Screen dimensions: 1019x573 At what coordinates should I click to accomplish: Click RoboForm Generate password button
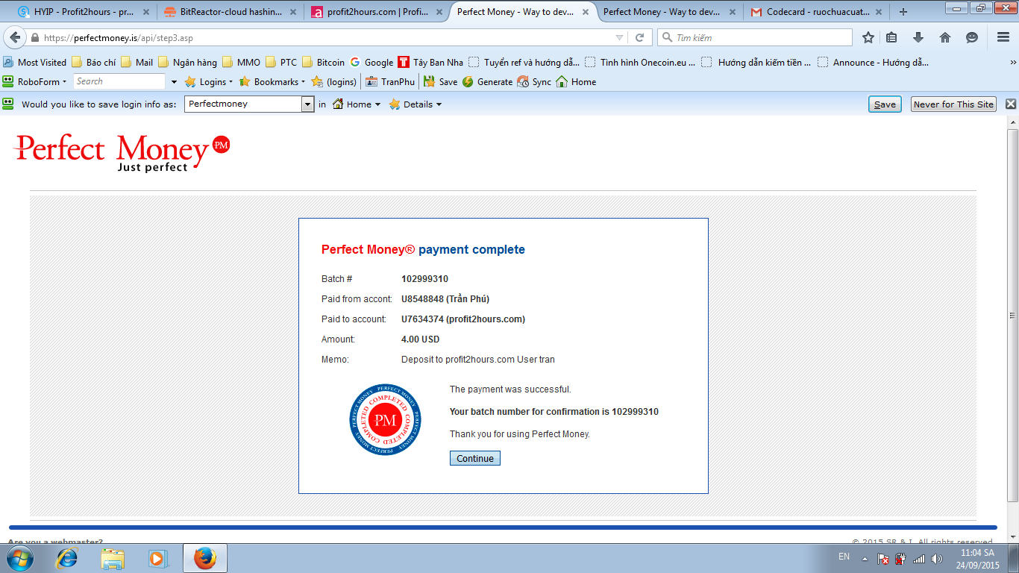click(x=488, y=82)
